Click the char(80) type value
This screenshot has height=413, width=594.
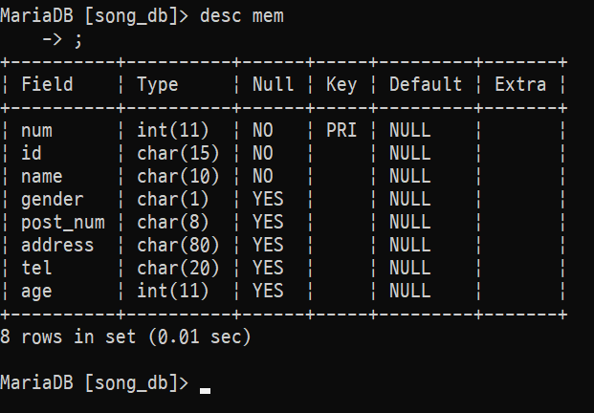(x=179, y=245)
